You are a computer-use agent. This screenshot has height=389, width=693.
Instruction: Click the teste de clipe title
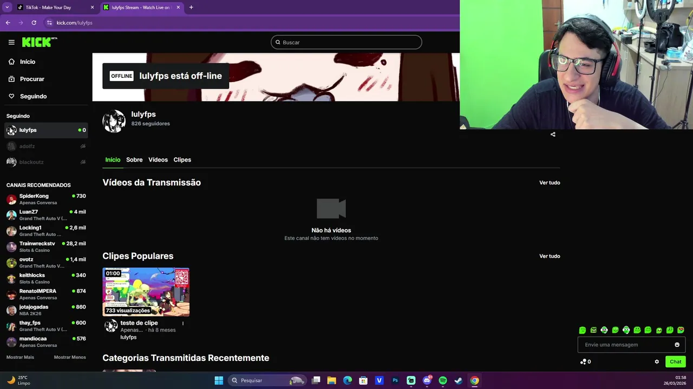[x=139, y=323]
